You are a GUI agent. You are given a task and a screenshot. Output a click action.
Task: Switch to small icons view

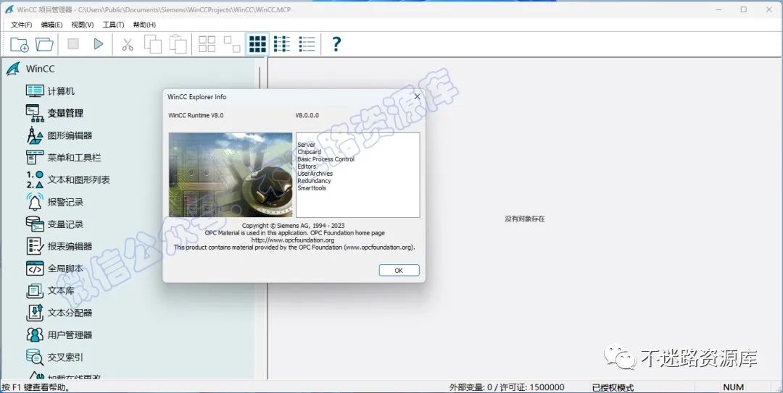click(232, 44)
